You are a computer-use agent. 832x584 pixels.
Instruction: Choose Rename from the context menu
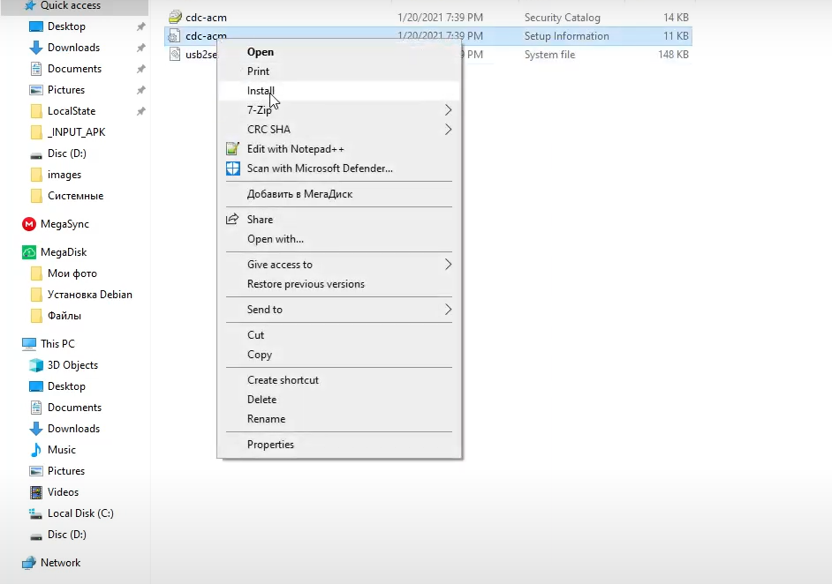(x=266, y=419)
